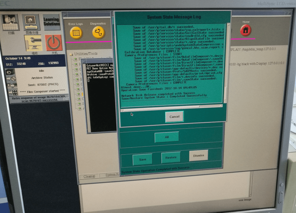Switch to the System Resets tab
The width and height of the screenshot is (296, 213).
tap(111, 175)
